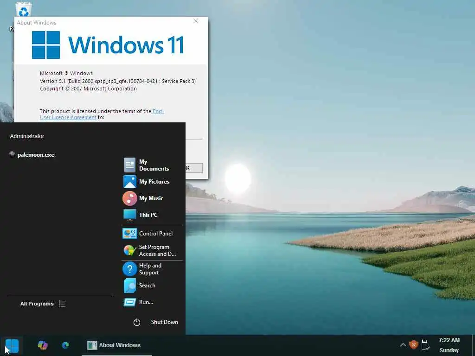Click the power icon beside Shut Down

coord(137,322)
